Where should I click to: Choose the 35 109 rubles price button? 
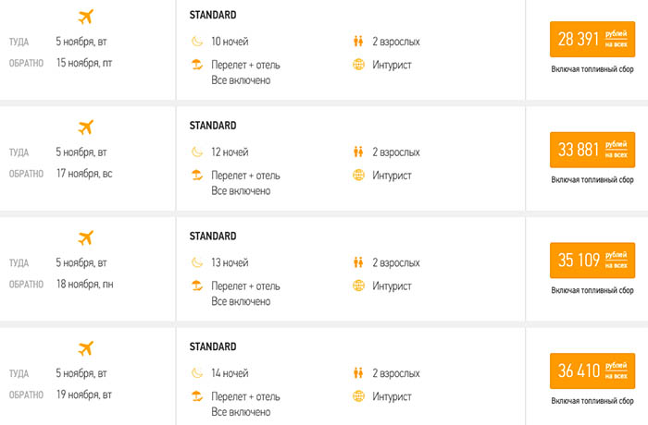592,261
